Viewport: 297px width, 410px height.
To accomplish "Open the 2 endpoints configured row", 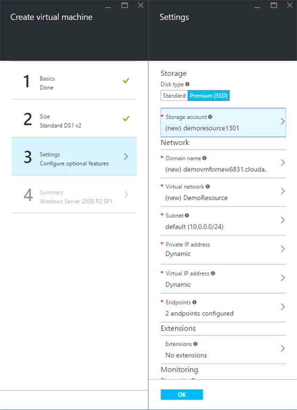I will 223,307.
